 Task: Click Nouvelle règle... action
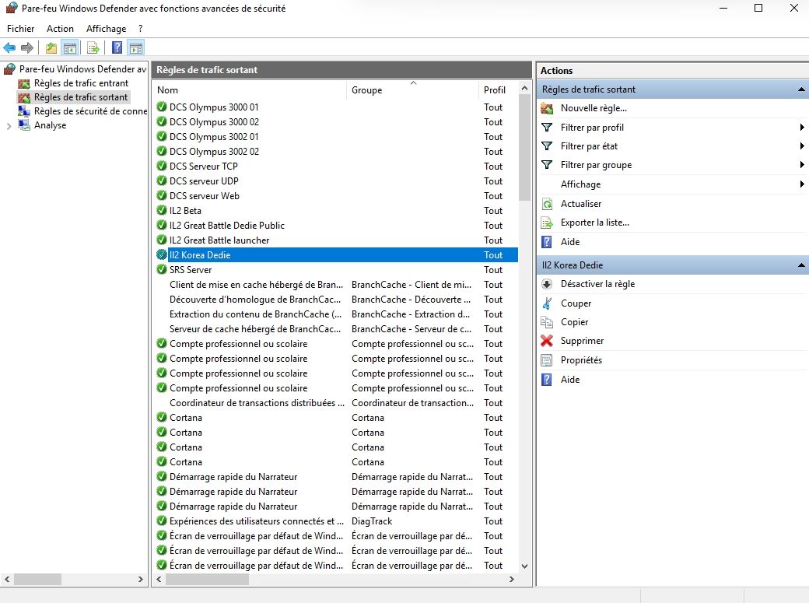(594, 108)
